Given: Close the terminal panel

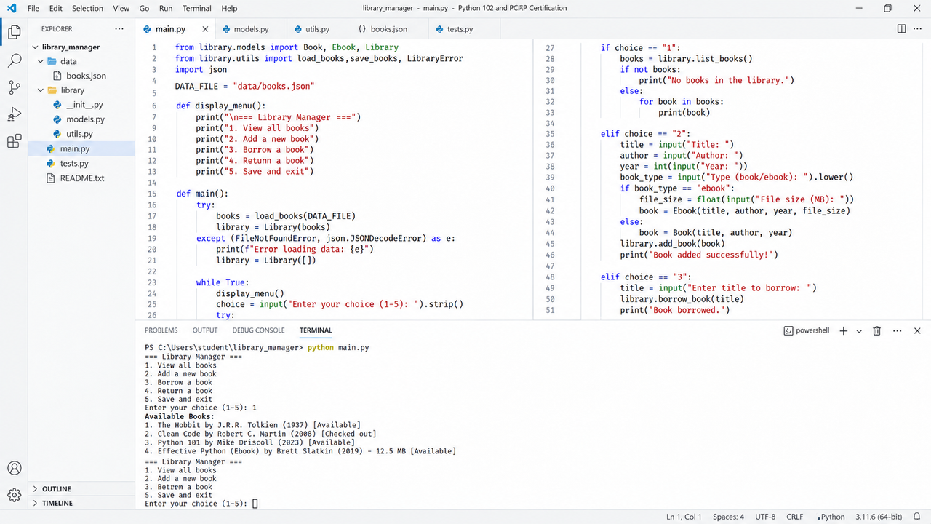Looking at the screenshot, I should (x=917, y=330).
